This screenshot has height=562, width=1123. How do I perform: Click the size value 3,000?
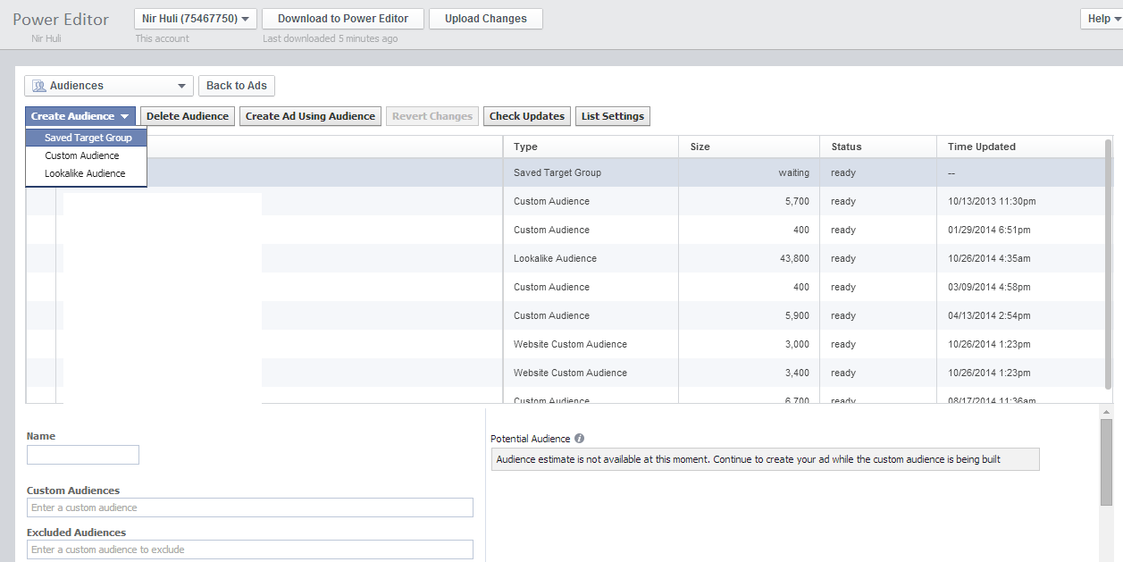[798, 344]
